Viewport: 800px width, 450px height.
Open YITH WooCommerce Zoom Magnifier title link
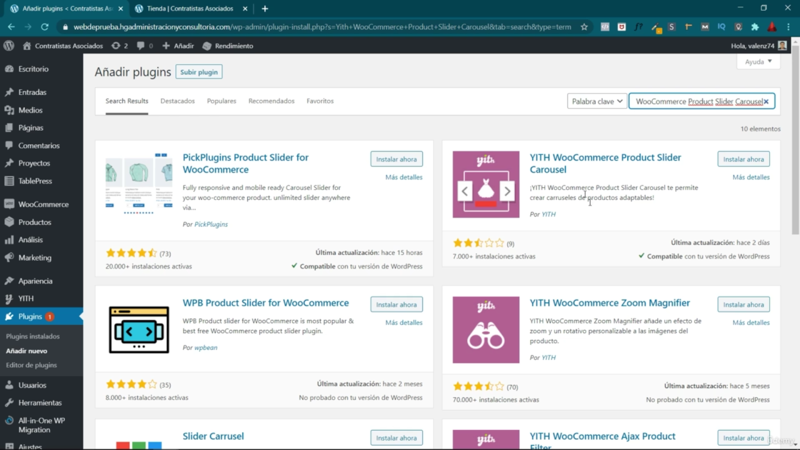pyautogui.click(x=609, y=303)
